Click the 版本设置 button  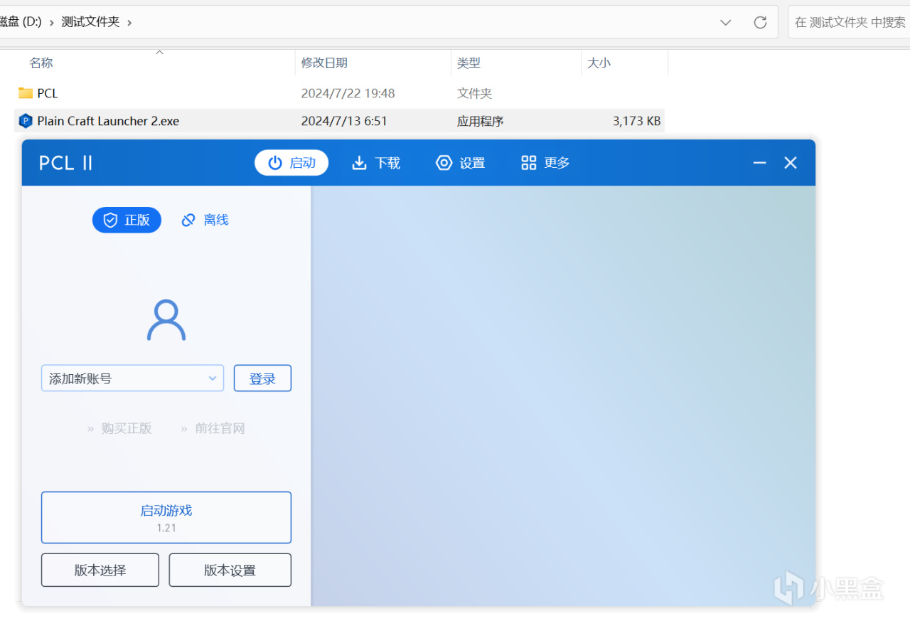coord(230,570)
